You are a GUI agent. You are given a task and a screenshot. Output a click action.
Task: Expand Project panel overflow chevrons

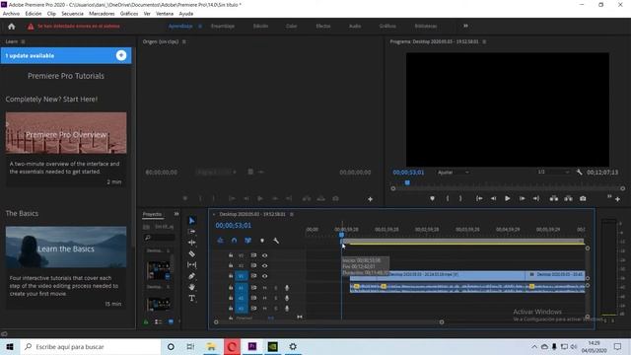click(176, 214)
